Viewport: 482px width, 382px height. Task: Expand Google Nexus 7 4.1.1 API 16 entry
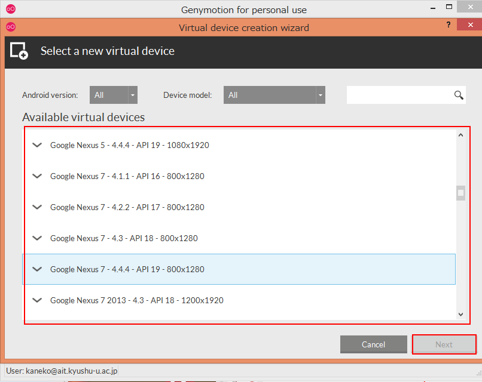[x=37, y=176]
